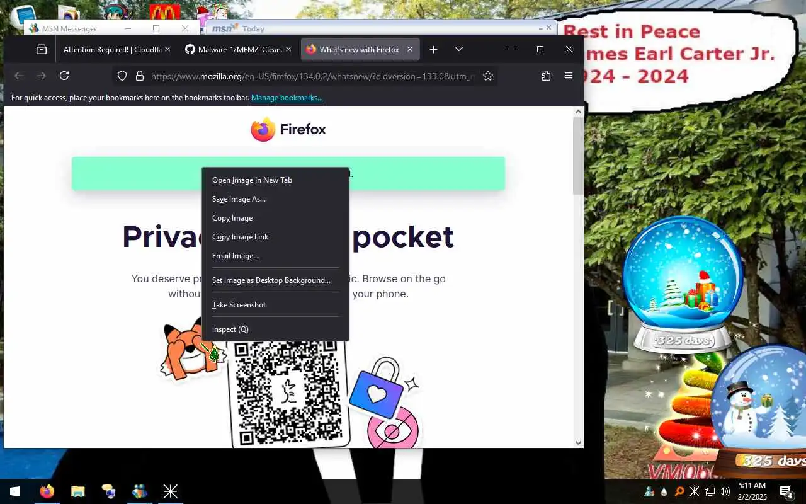Screen dimensions: 806x504
Task: Go forward using the browser forward arrow
Action: coord(42,76)
